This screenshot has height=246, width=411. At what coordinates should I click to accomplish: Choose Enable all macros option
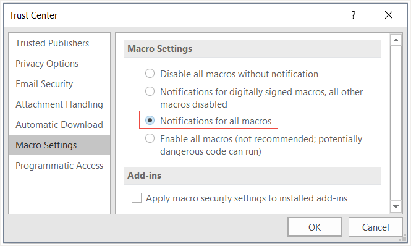pyautogui.click(x=150, y=138)
